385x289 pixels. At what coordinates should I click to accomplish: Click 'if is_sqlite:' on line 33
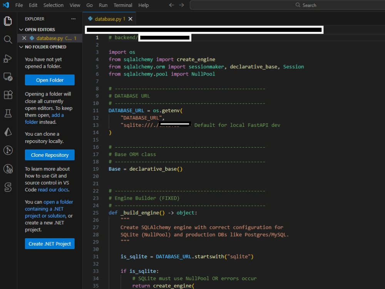pos(139,271)
